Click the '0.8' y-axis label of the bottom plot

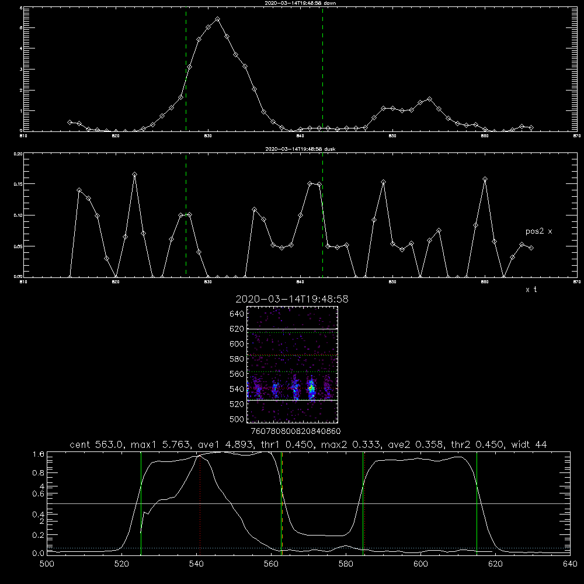pos(39,473)
